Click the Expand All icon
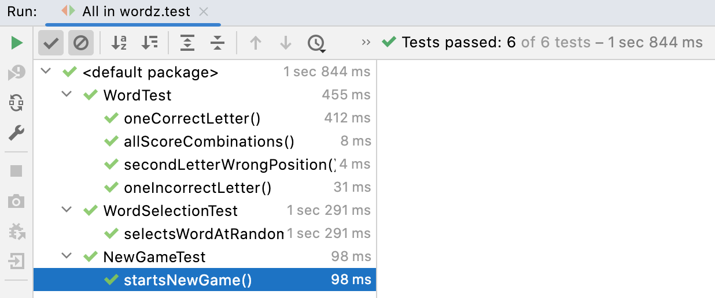Image resolution: width=715 pixels, height=298 pixels. pyautogui.click(x=187, y=43)
